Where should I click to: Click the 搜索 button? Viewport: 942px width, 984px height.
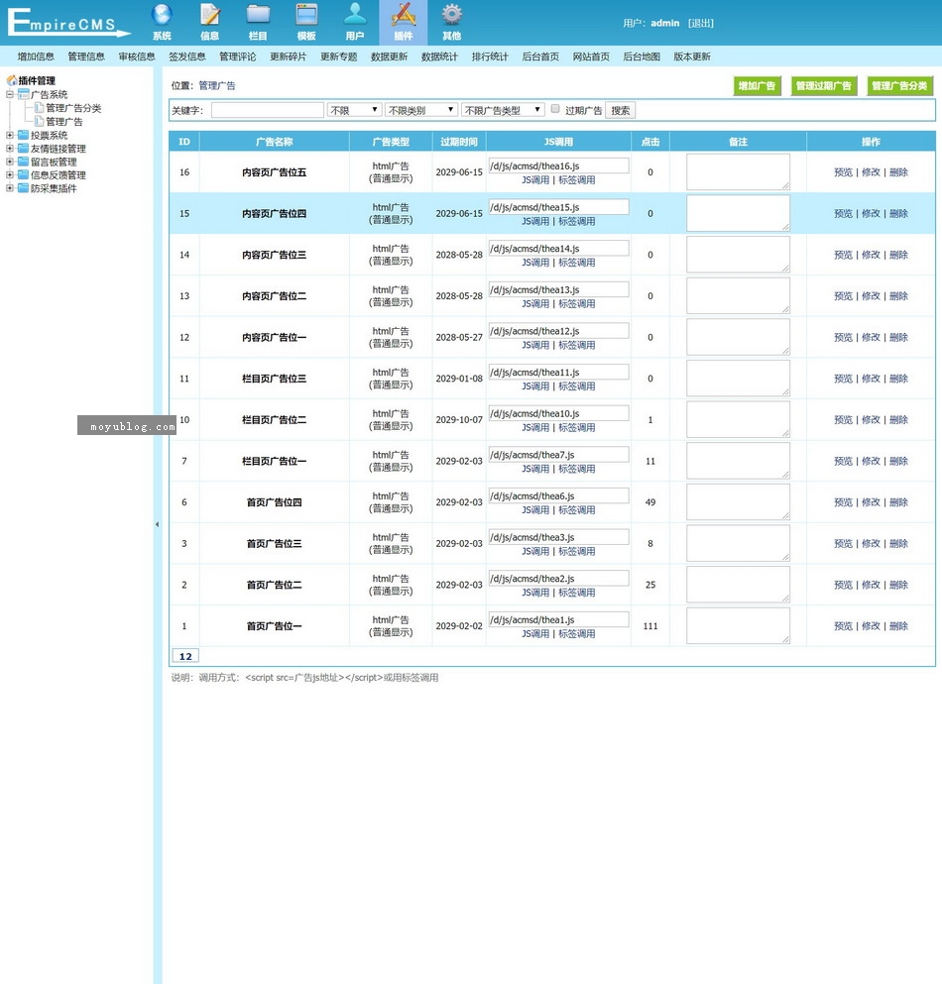(x=621, y=110)
